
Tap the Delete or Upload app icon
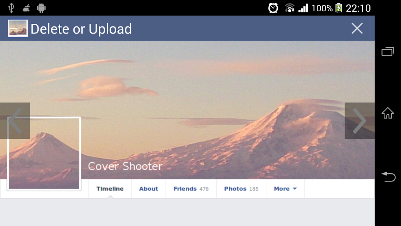tap(18, 28)
